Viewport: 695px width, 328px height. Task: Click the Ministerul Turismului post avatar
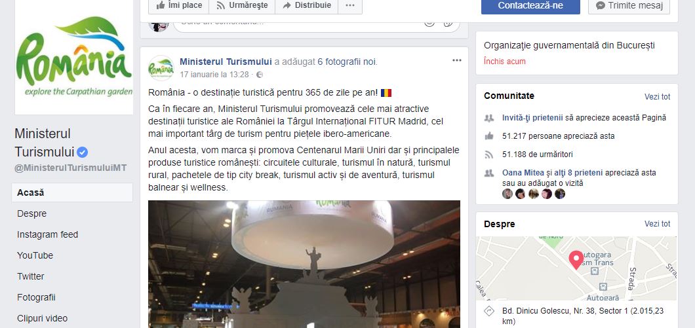click(x=161, y=68)
